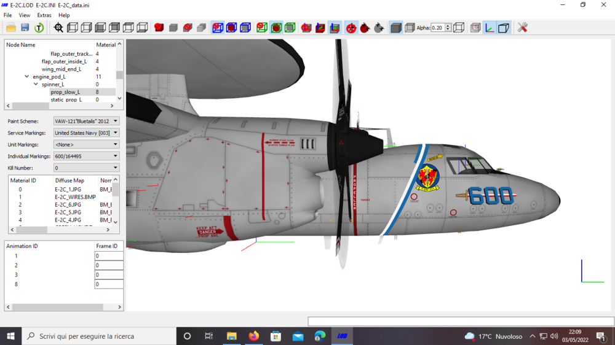
Task: Toggle green wireframe box with prohibition sign
Action: (x=262, y=28)
